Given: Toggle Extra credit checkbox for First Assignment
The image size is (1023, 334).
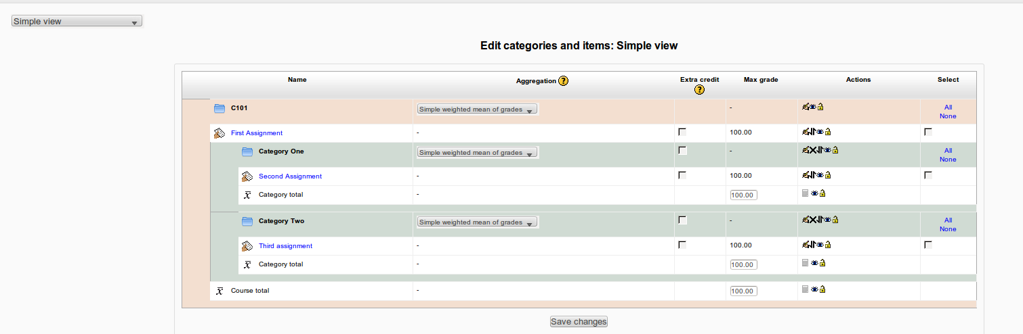Looking at the screenshot, I should [682, 132].
